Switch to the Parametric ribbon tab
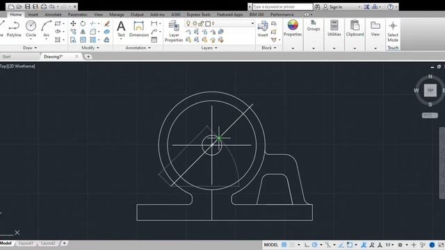Viewport: 445px width, 250px height. [77, 15]
